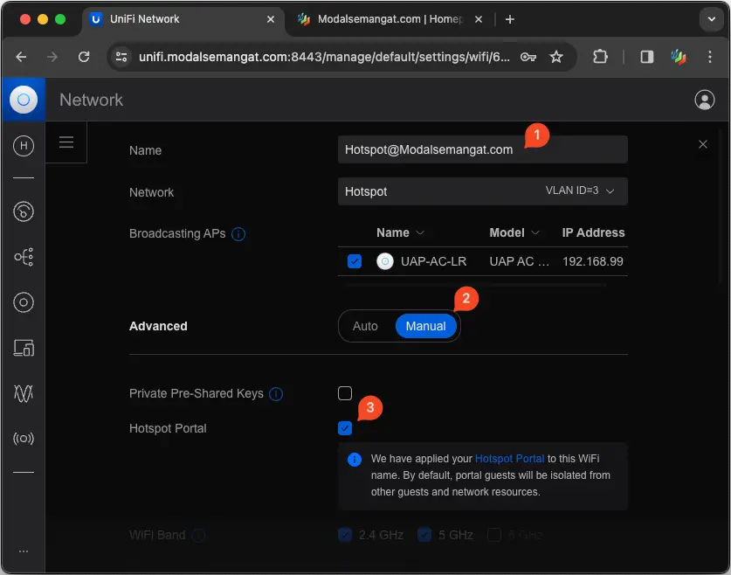Image resolution: width=731 pixels, height=575 pixels.
Task: Follow the Hotspot Portal link
Action: click(509, 459)
